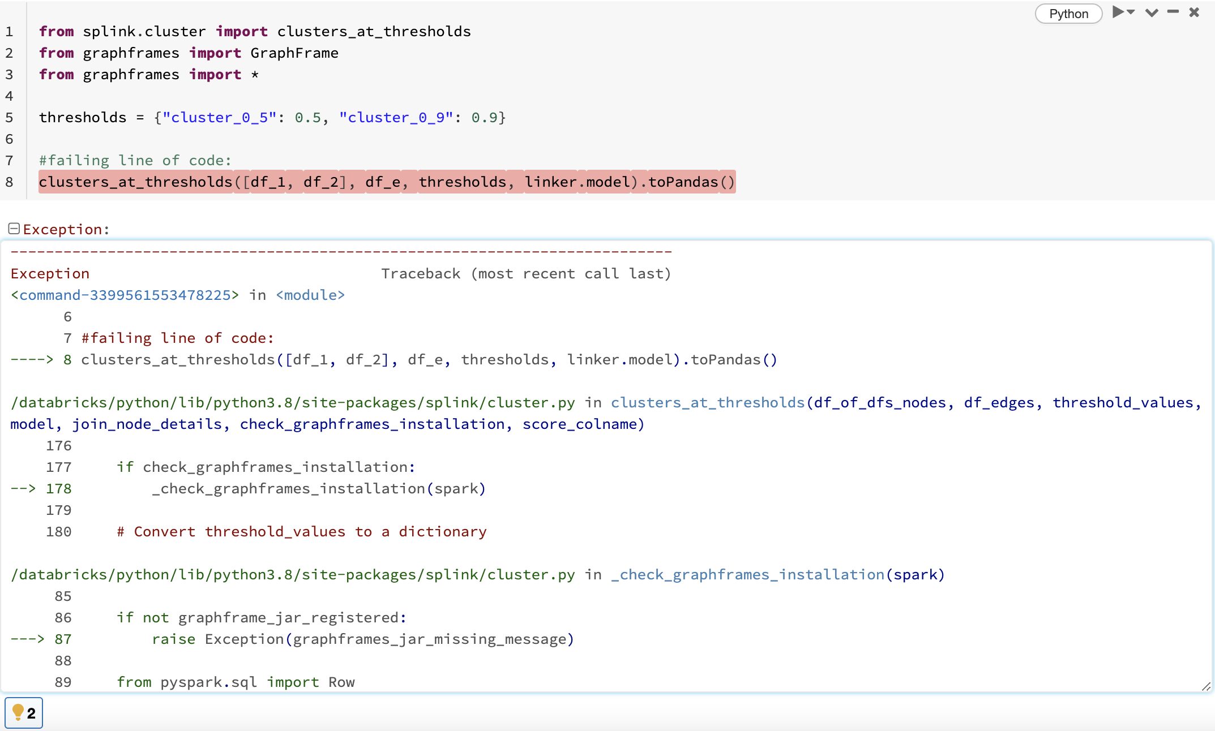Close the notebook cell with the X icon
The height and width of the screenshot is (731, 1215).
coord(1193,12)
